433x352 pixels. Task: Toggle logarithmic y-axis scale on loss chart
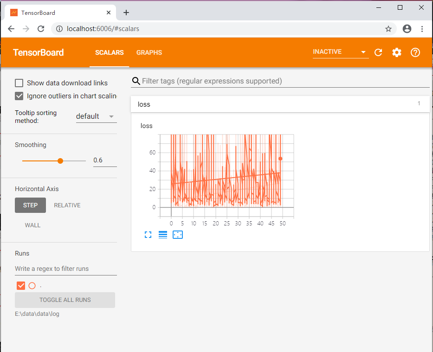pyautogui.click(x=162, y=235)
